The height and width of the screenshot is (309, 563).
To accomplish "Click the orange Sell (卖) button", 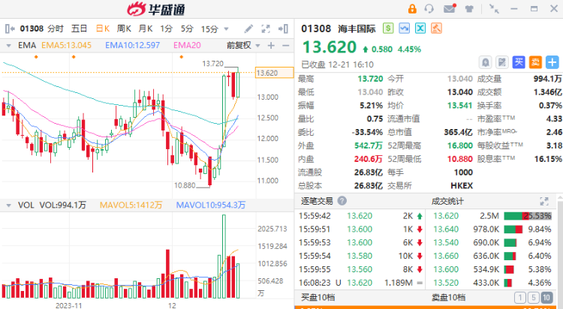I will (535, 62).
